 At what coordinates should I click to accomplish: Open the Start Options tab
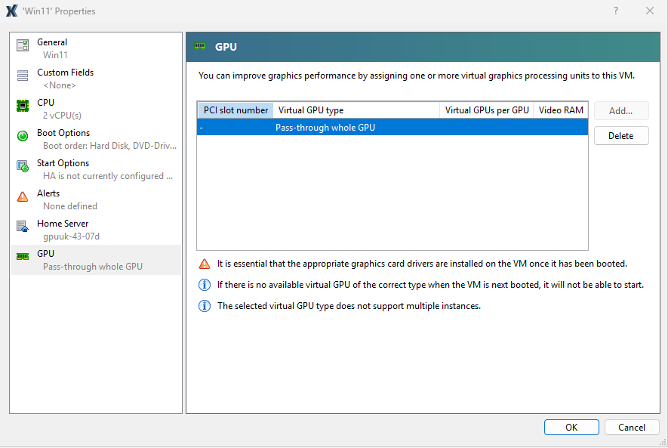pos(96,169)
